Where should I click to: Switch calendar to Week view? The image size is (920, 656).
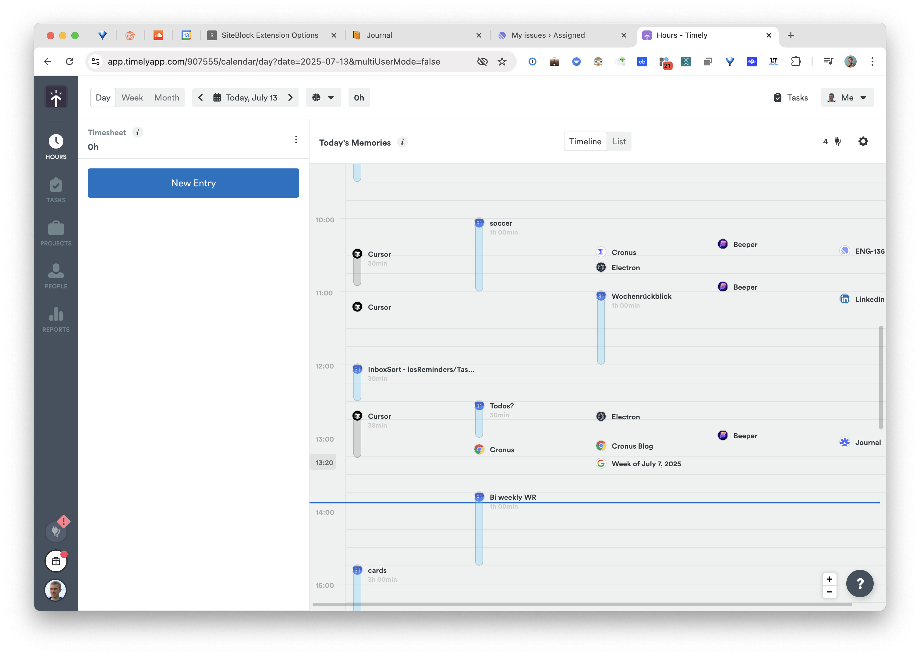(132, 97)
